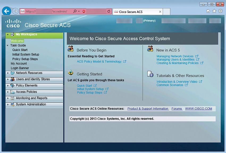Collapse the My Workspace section arrow

(x=8, y=35)
